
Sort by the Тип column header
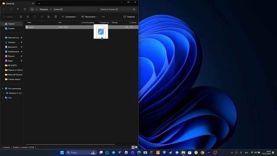coord(69,23)
